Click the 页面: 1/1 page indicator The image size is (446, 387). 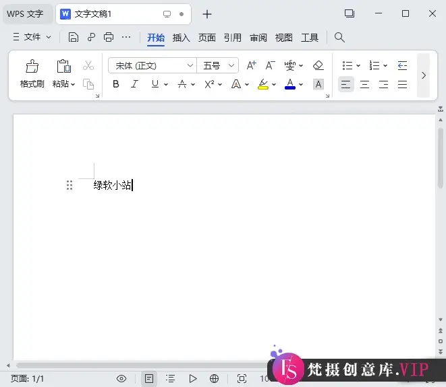pos(27,378)
